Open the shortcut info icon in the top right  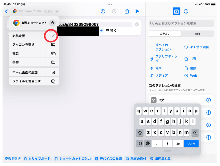[186, 11]
